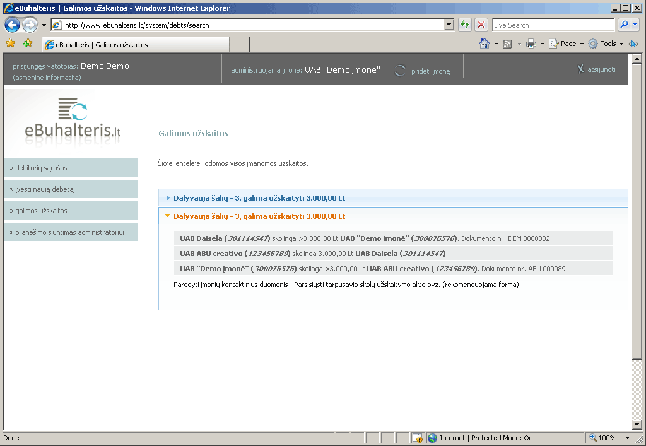Click the Page menu document icon

554,44
